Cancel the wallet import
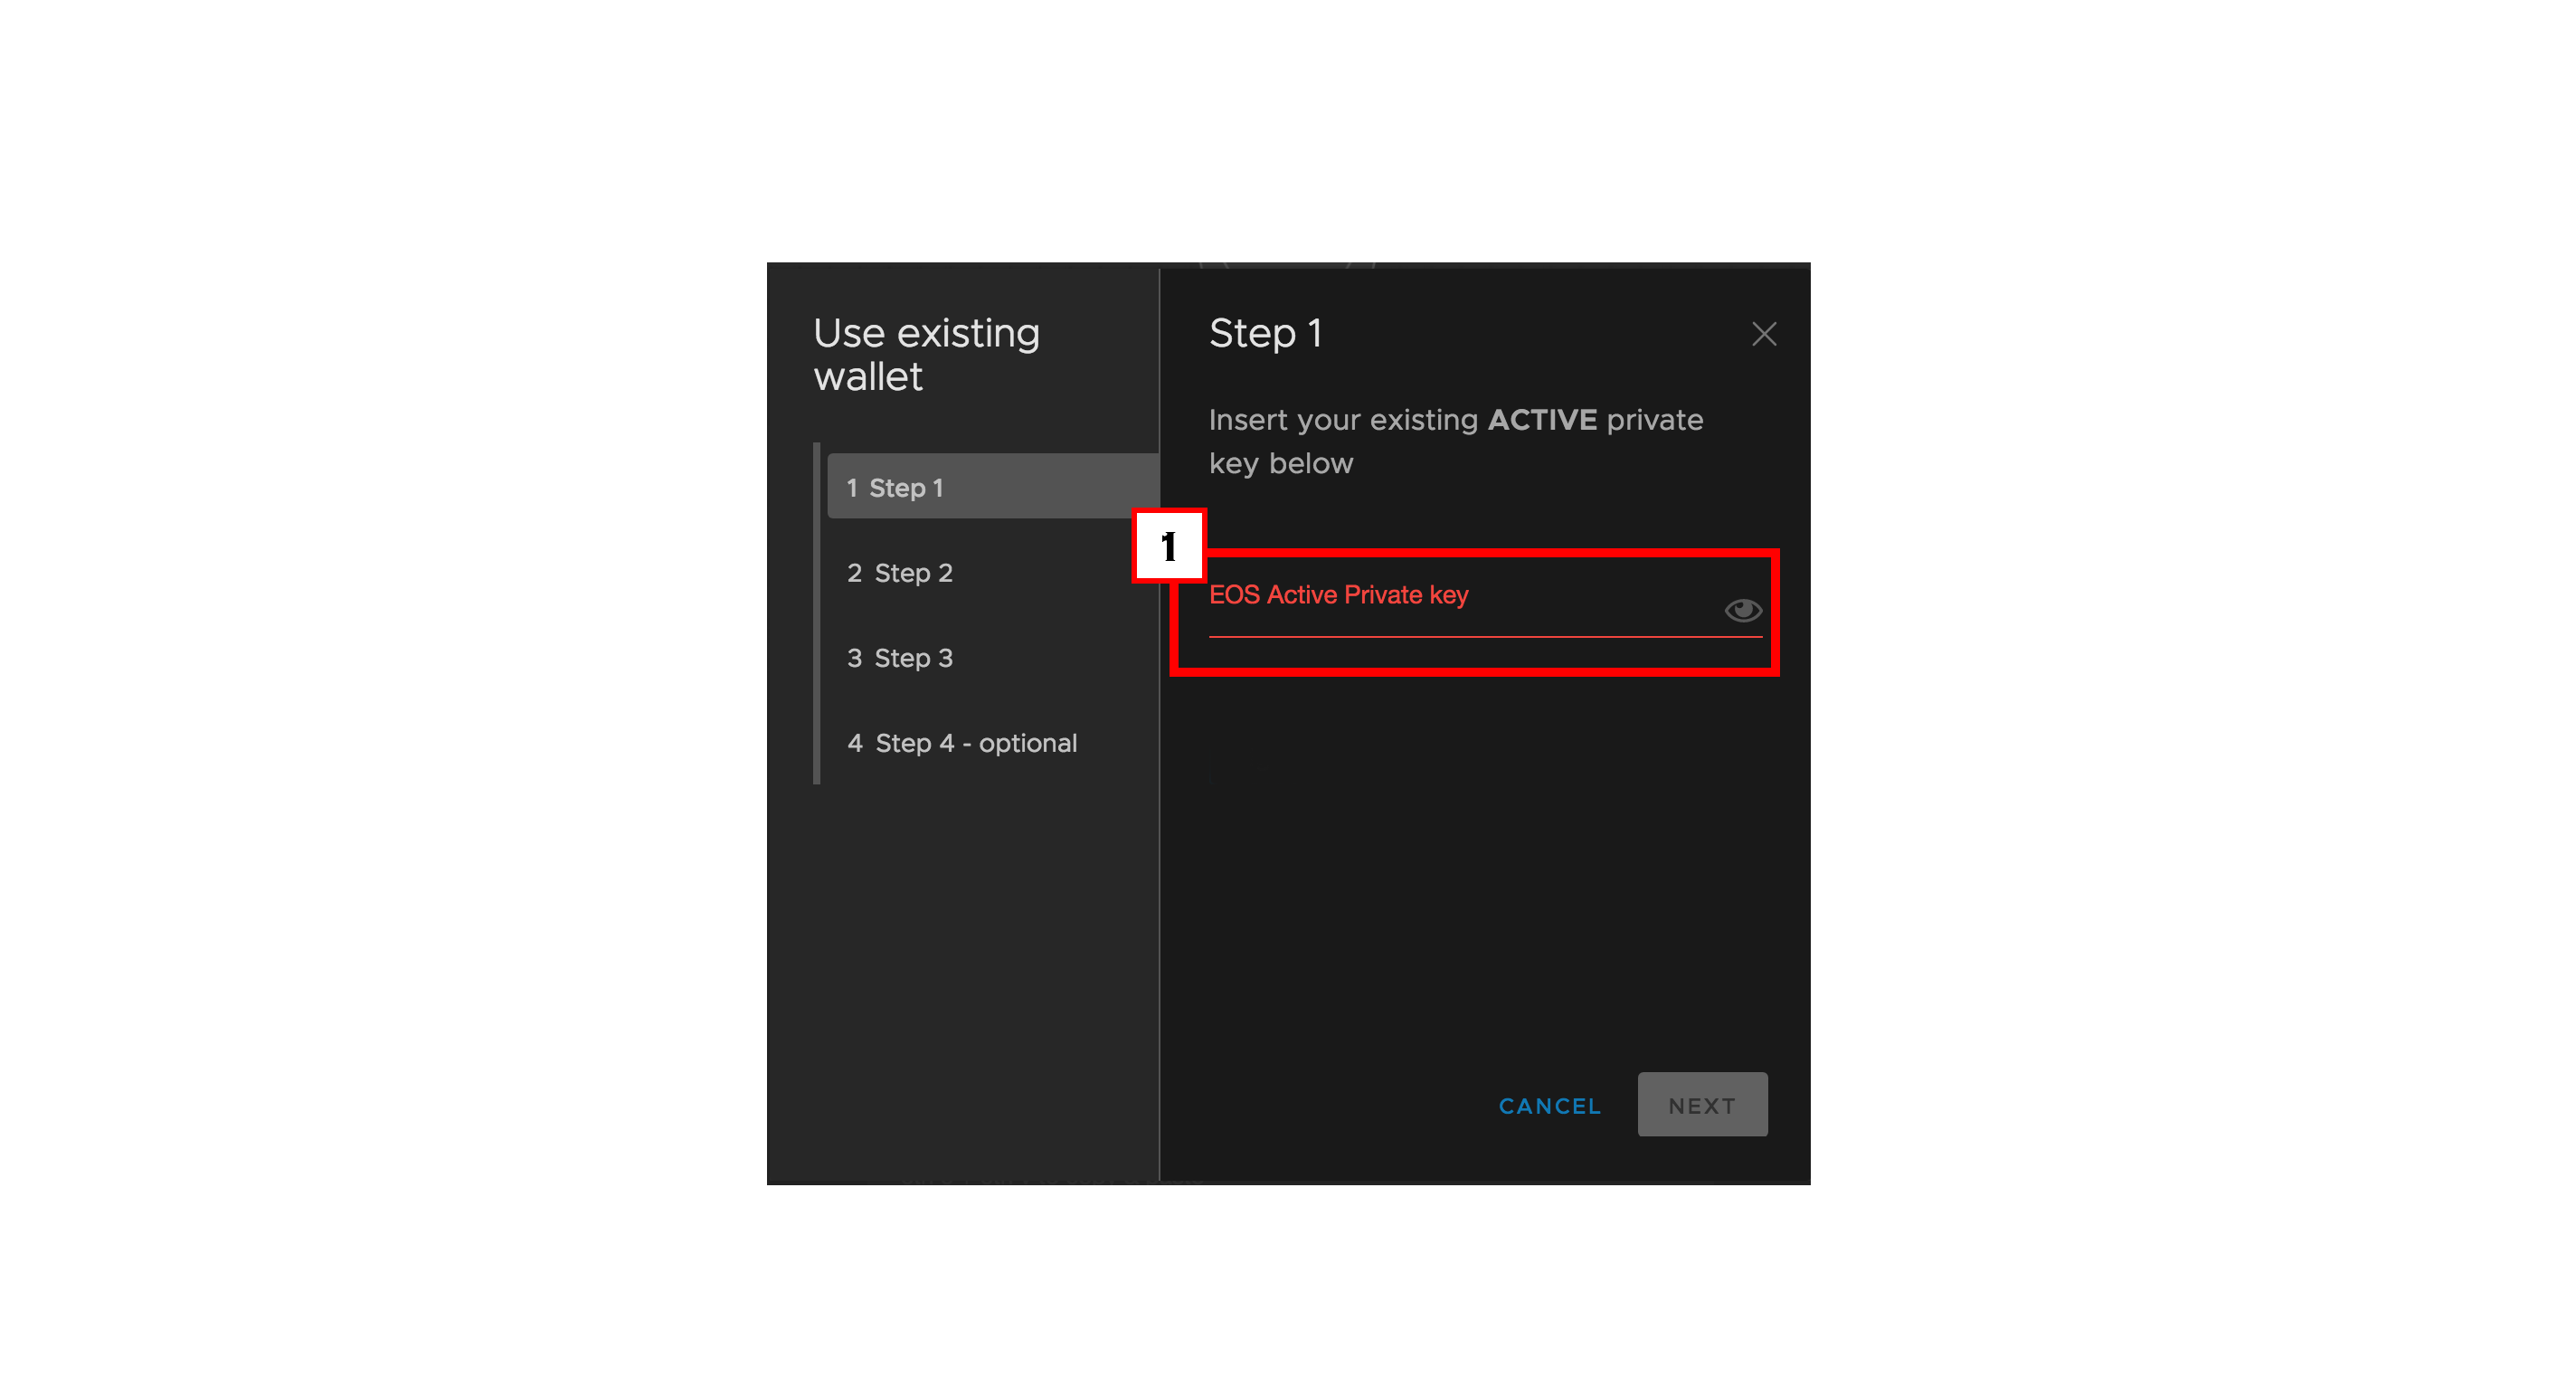 tap(1549, 1106)
